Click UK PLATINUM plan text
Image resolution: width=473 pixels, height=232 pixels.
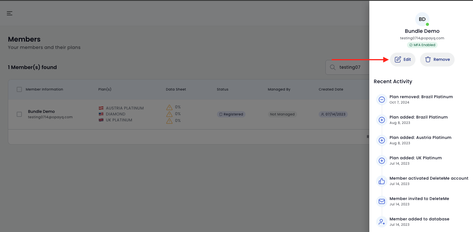coord(119,120)
